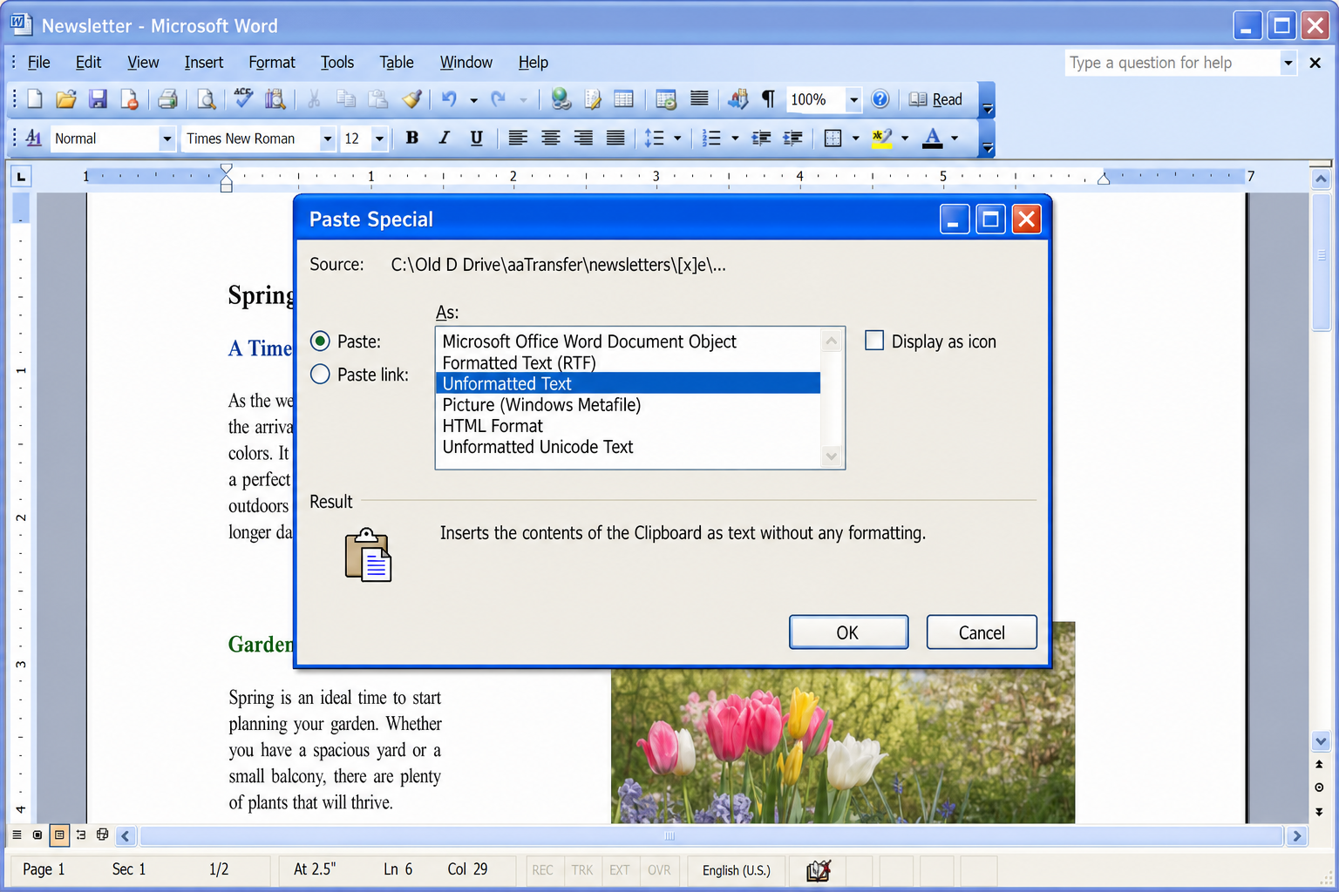Toggle REC macro recording in status bar

pos(542,870)
